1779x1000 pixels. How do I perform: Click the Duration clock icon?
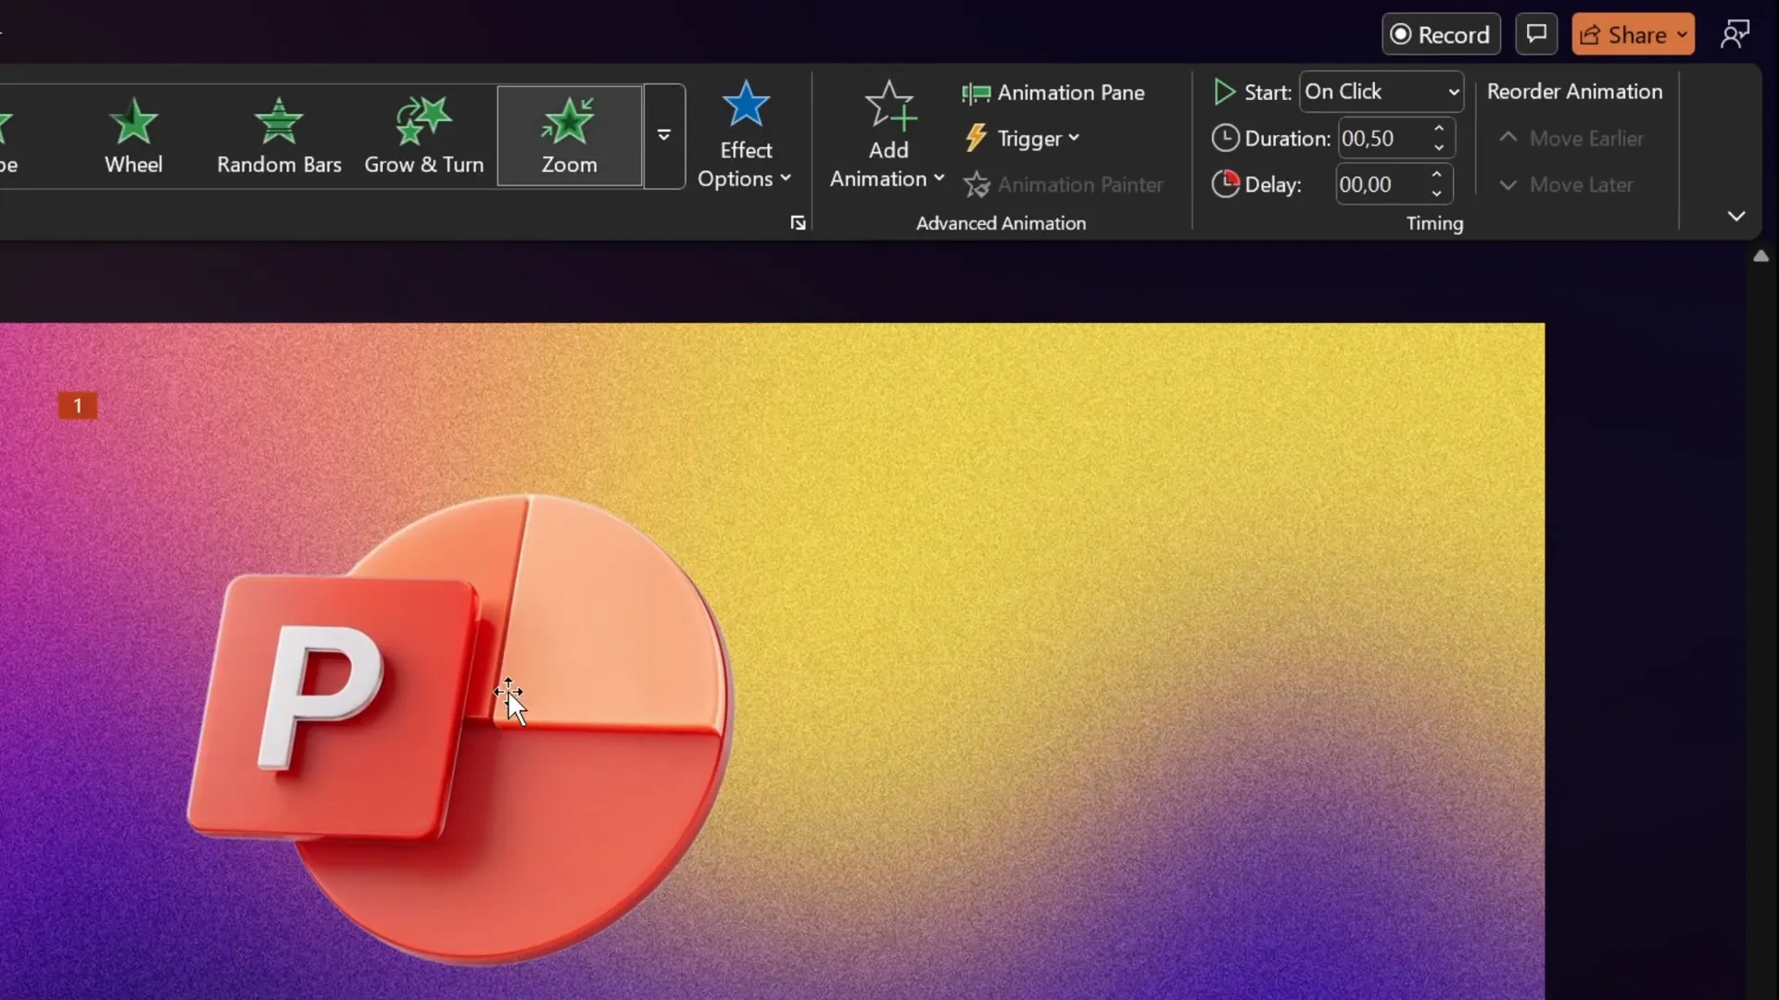(x=1225, y=138)
